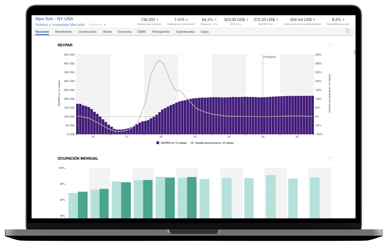Select the CMBS tab

pyautogui.click(x=141, y=32)
